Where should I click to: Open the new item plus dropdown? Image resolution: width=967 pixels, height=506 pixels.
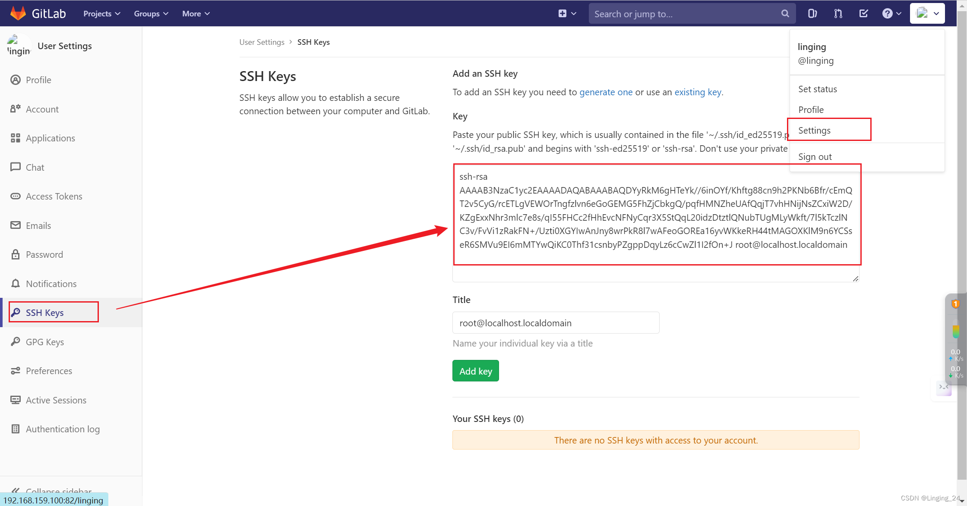coord(567,13)
